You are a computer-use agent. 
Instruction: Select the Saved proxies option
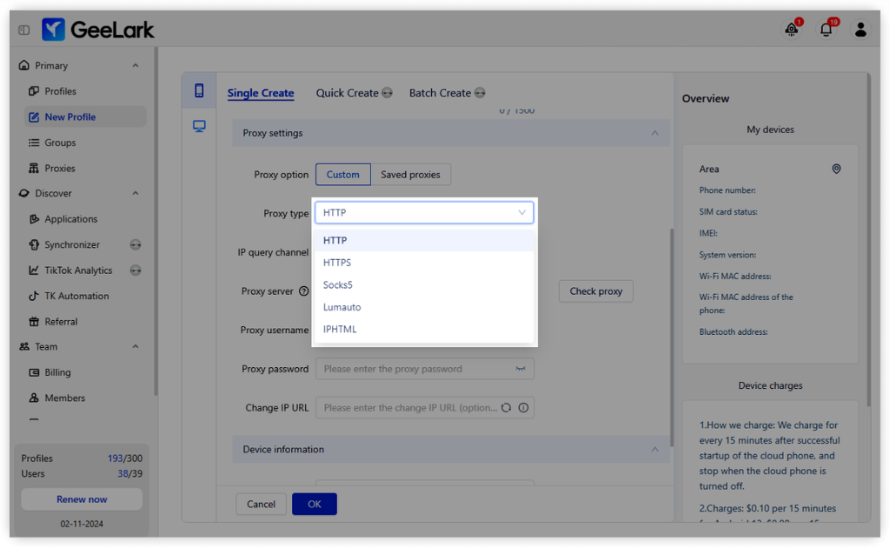coord(410,174)
